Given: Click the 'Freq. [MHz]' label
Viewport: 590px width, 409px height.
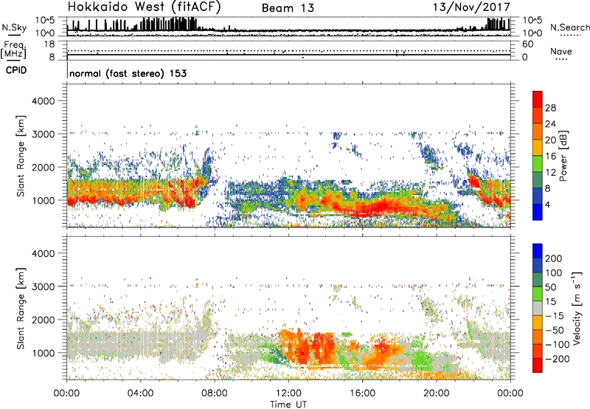Looking at the screenshot, I should 13,49.
